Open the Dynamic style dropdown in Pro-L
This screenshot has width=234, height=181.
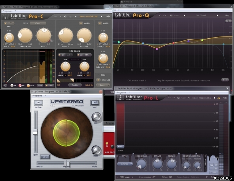tap(125, 164)
